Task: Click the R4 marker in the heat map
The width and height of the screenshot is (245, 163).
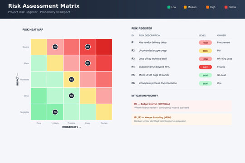Action: point(88,47)
